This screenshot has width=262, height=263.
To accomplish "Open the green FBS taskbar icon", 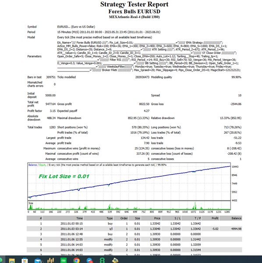I will (64, 260).
